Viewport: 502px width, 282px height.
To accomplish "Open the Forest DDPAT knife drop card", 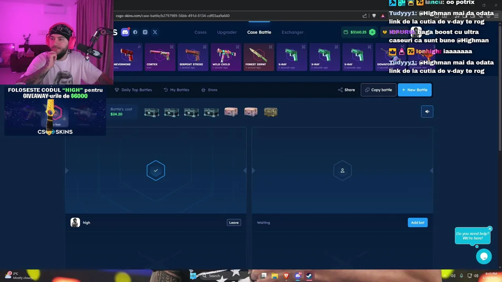I will 259,57.
